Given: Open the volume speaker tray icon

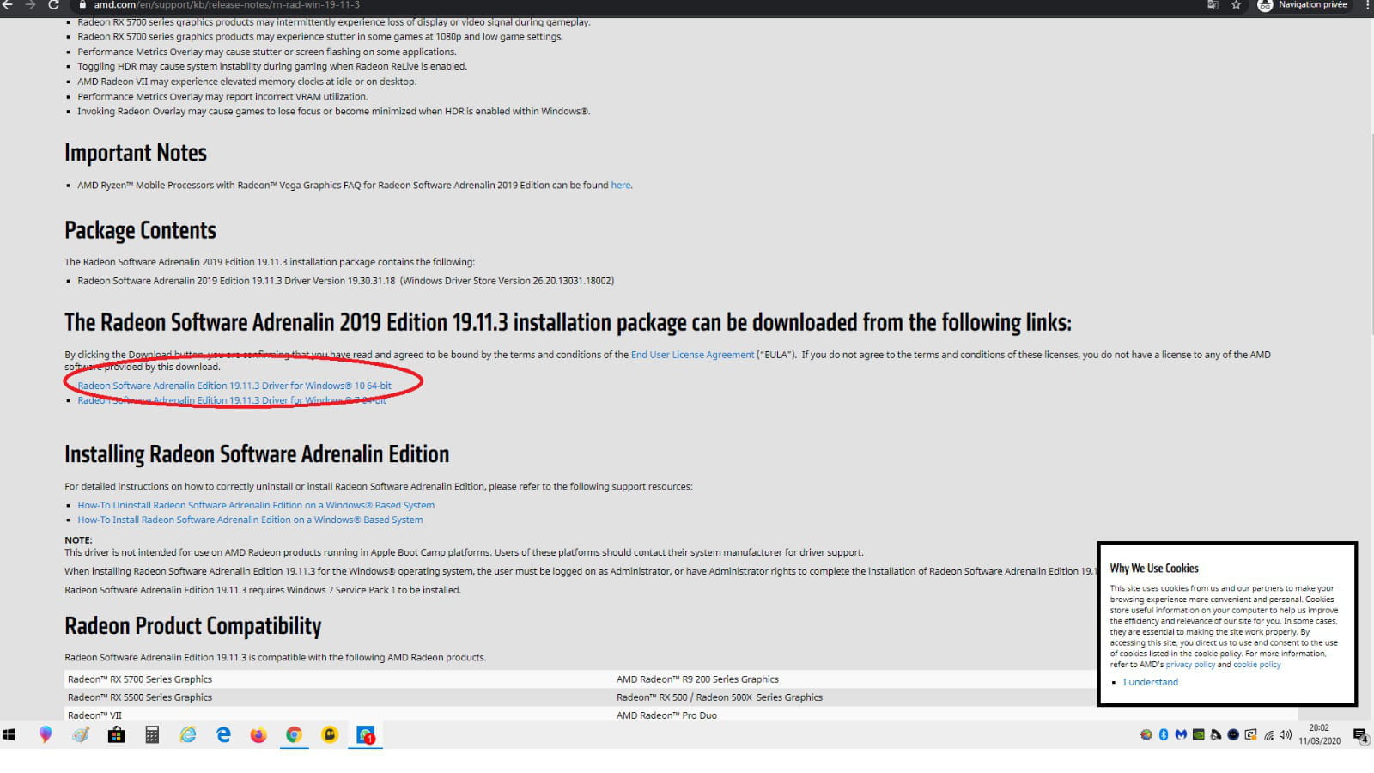Looking at the screenshot, I should (x=1286, y=734).
